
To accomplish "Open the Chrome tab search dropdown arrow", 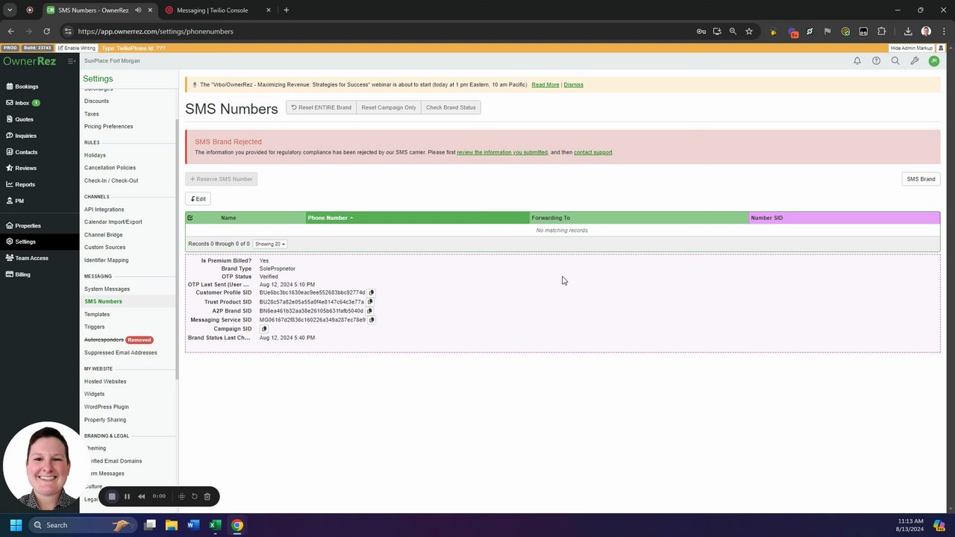I will 10,10.
